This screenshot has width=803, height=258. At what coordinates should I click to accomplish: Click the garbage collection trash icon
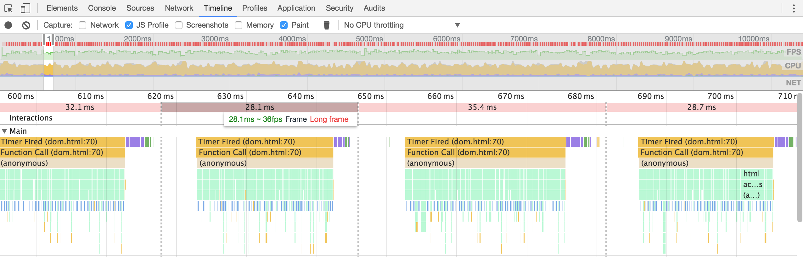pyautogui.click(x=327, y=25)
